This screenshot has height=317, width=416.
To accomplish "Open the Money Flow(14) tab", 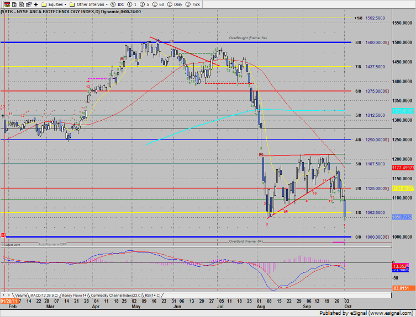I will (75, 295).
